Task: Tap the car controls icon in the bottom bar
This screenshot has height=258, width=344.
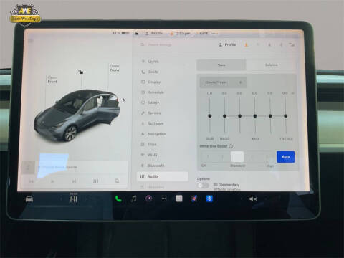Action: [29, 199]
